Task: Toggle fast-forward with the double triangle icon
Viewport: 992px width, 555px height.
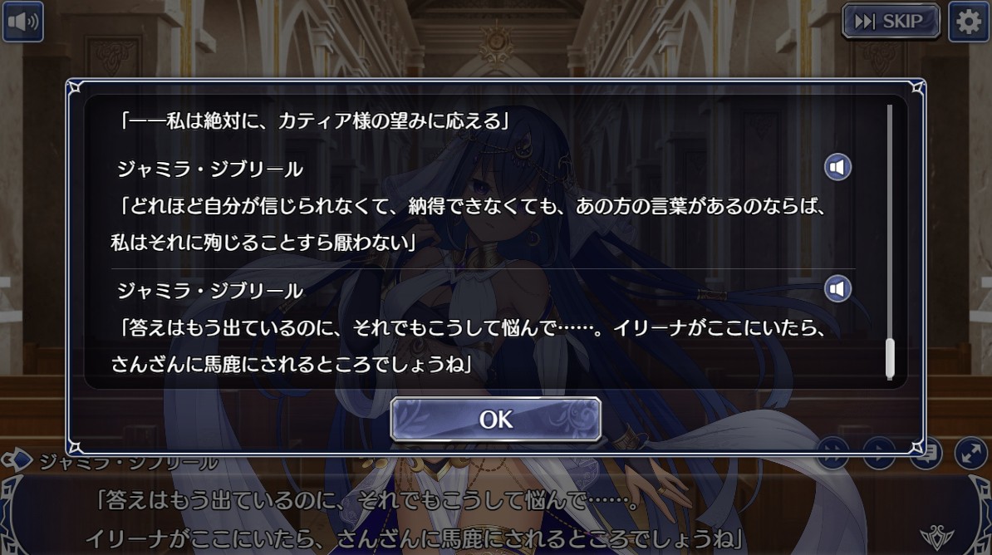Action: (832, 454)
